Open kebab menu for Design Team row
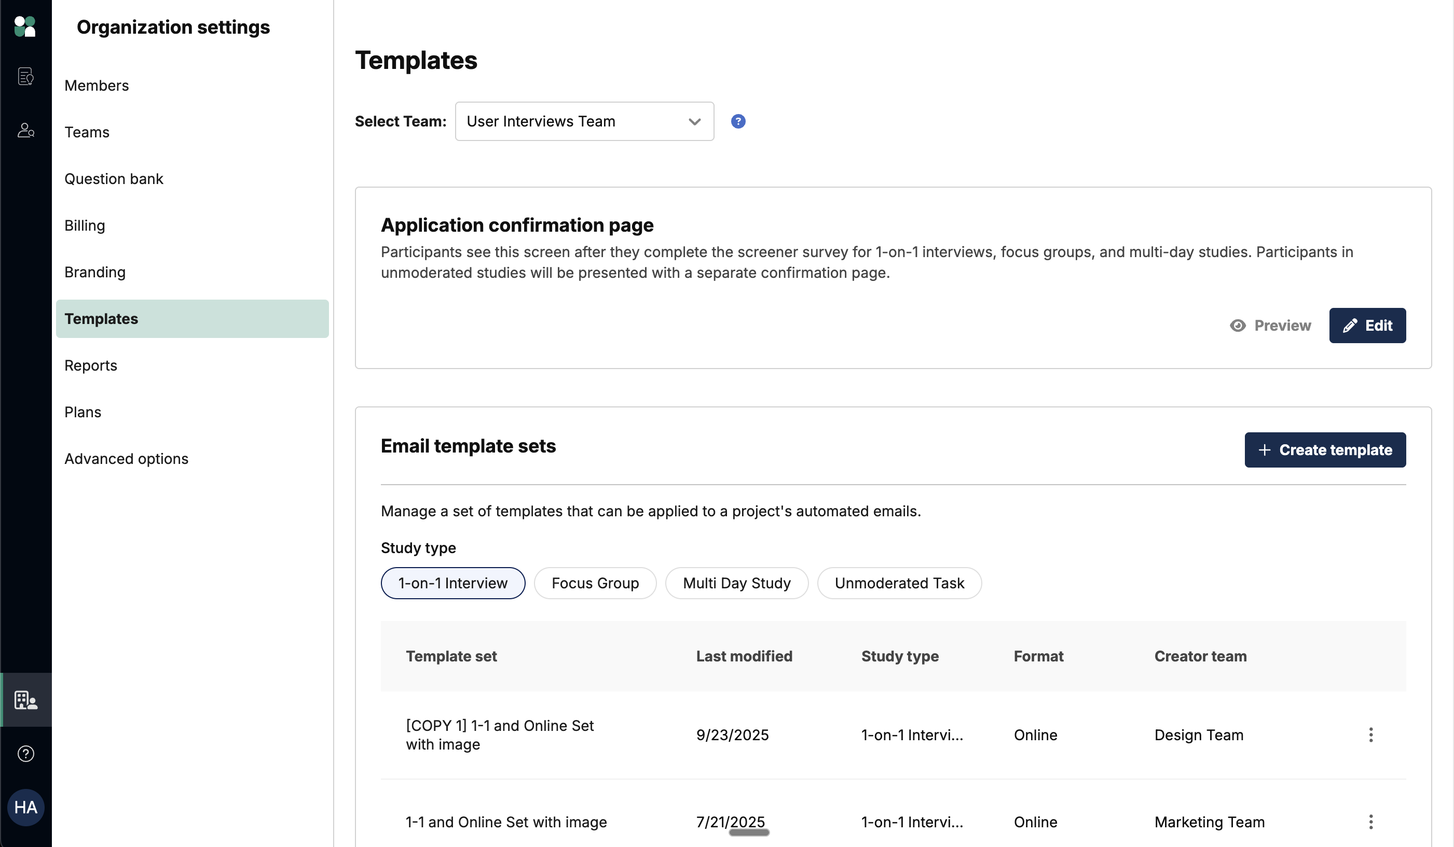This screenshot has height=847, width=1454. tap(1370, 735)
